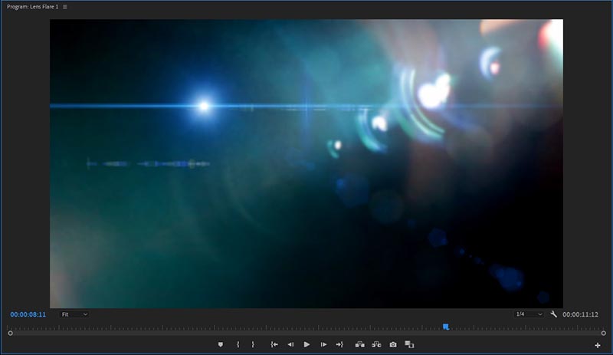Play the Lens Flare 1 sequence

tap(307, 344)
